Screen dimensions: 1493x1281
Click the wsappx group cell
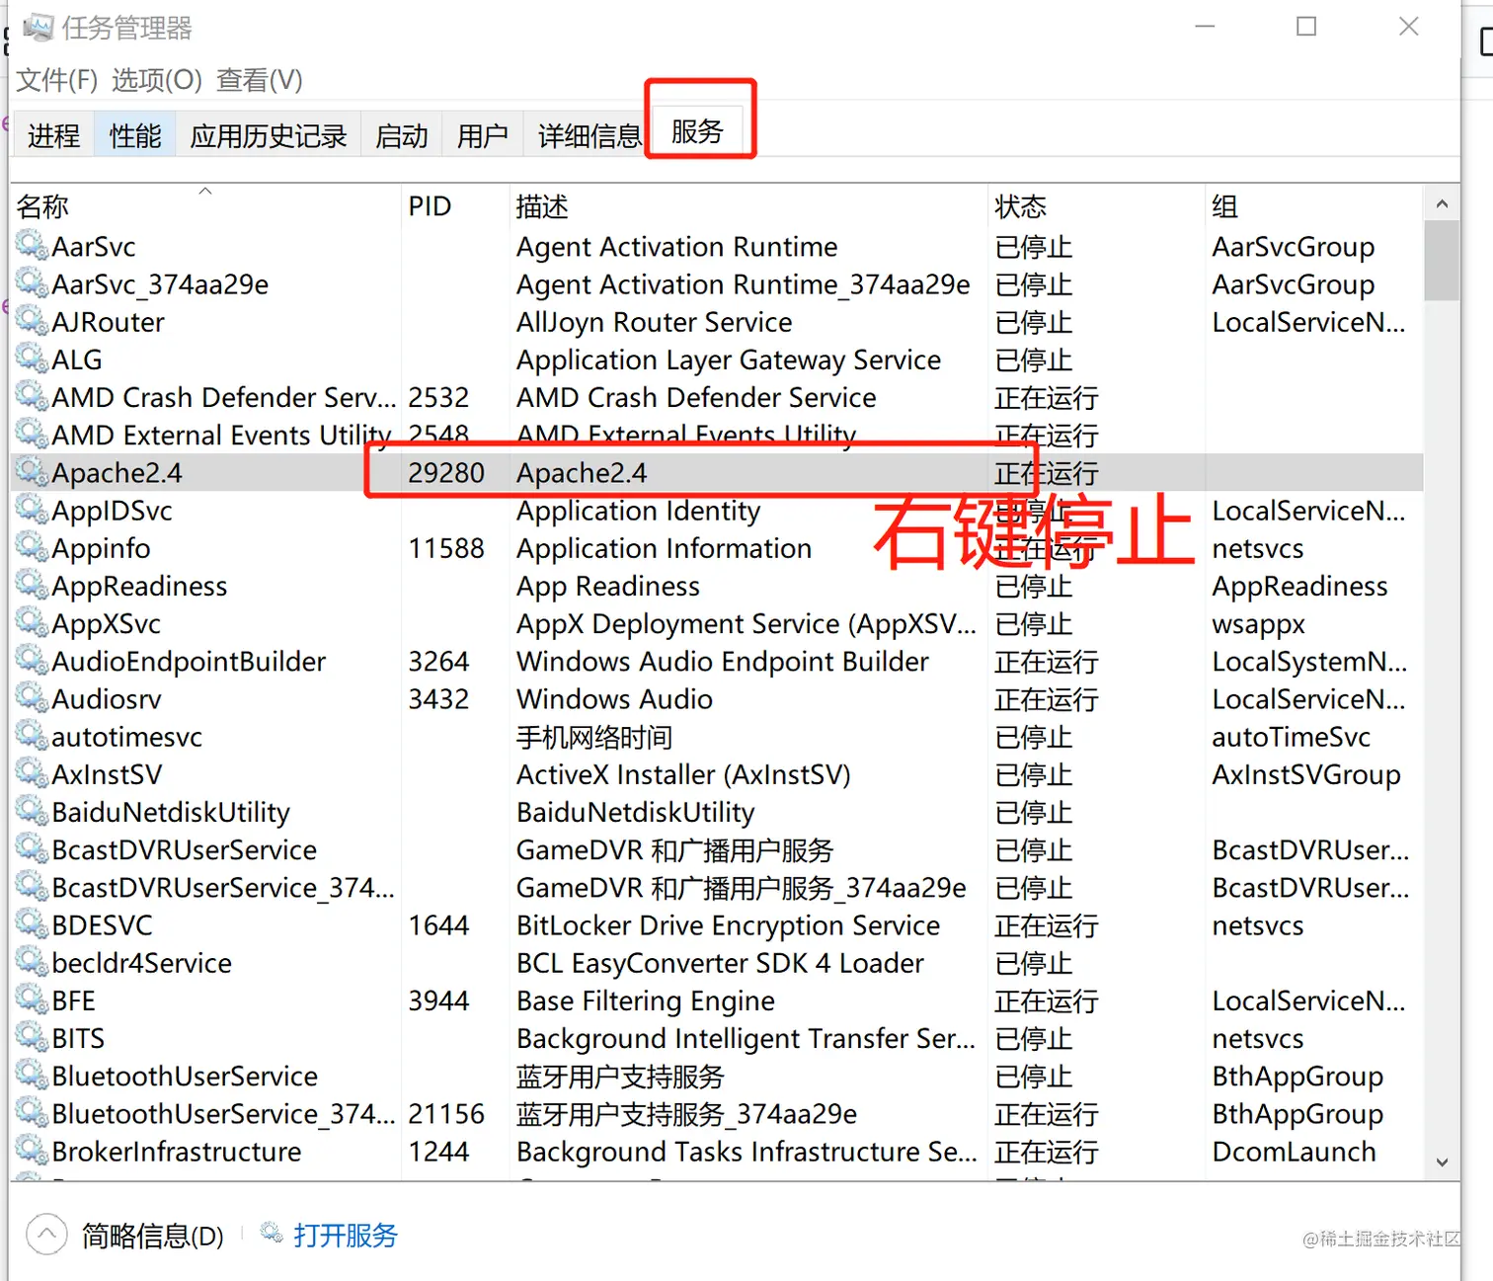click(1258, 624)
